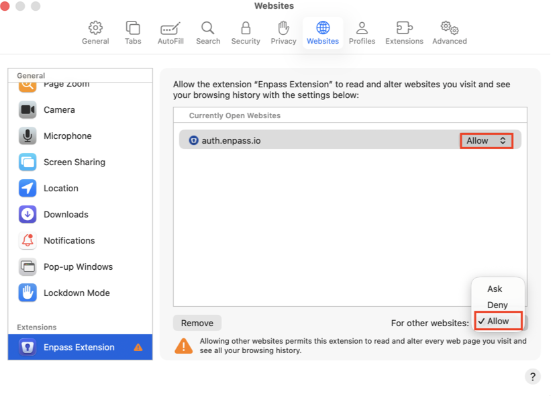Open the Advanced gears icon
This screenshot has width=551, height=396.
pos(450,28)
